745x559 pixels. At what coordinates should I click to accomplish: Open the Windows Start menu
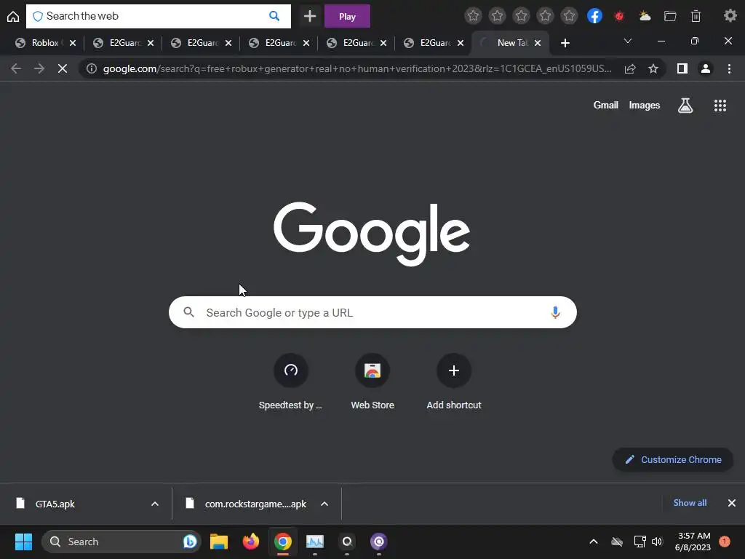pos(23,542)
